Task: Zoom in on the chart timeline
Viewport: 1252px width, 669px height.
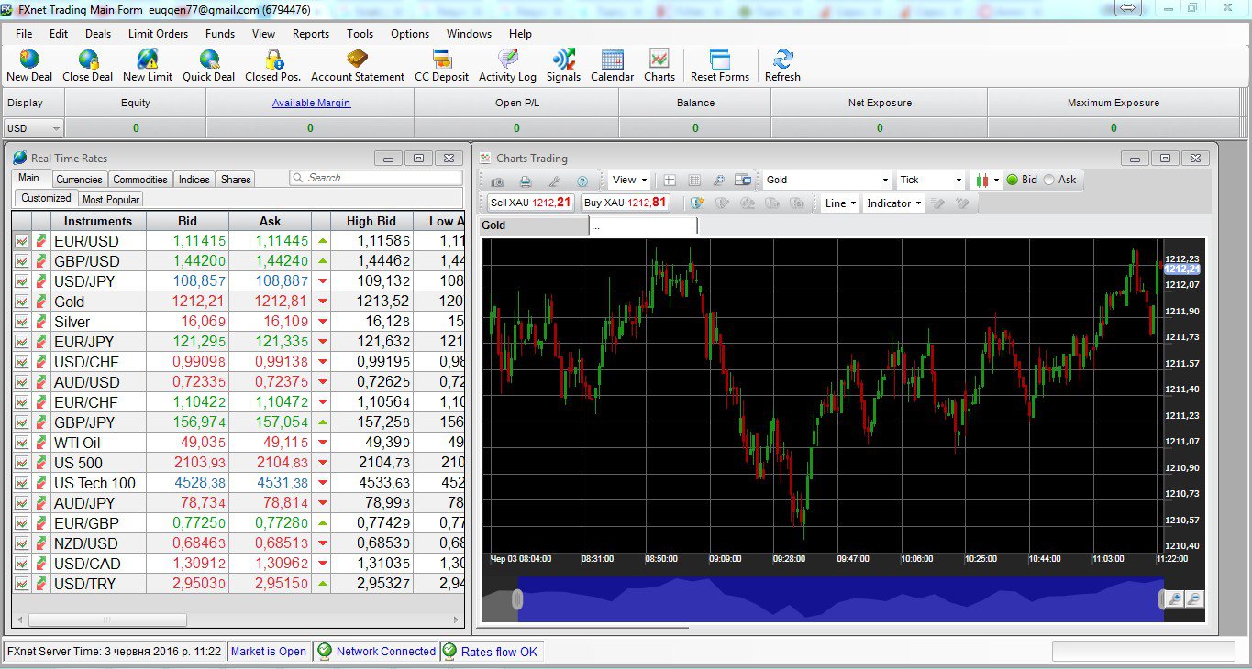Action: click(x=1175, y=599)
